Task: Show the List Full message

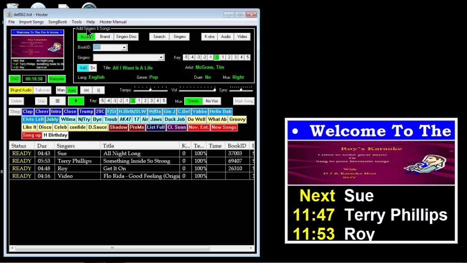Action: tap(156, 127)
